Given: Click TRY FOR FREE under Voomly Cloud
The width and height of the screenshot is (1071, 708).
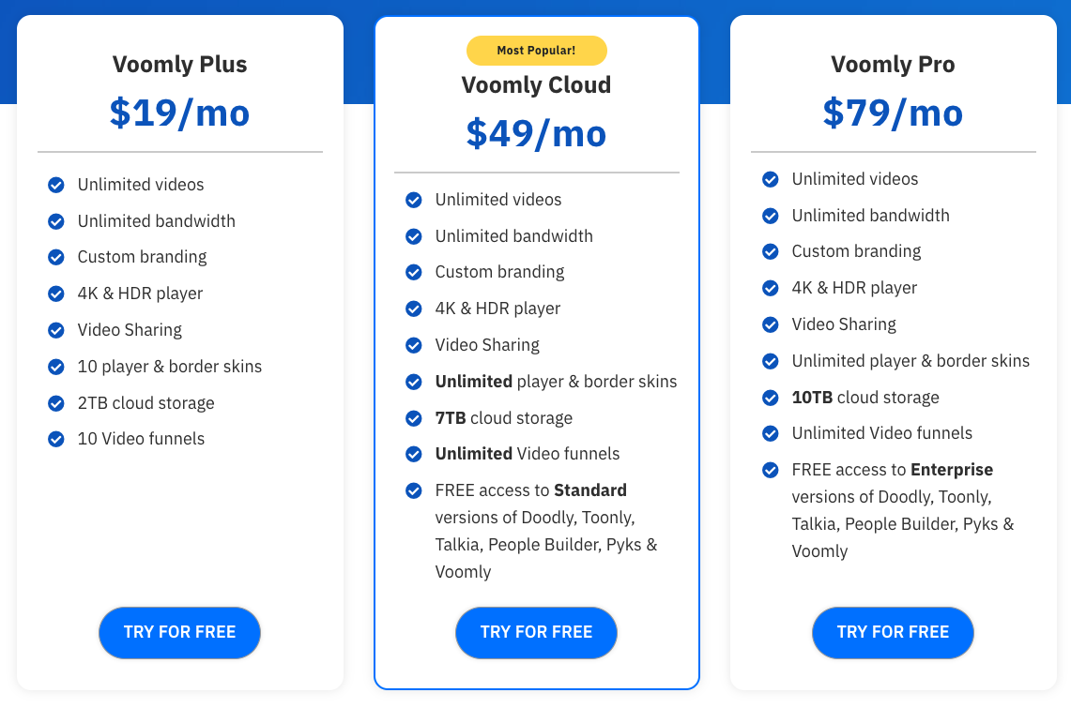Looking at the screenshot, I should coord(536,633).
